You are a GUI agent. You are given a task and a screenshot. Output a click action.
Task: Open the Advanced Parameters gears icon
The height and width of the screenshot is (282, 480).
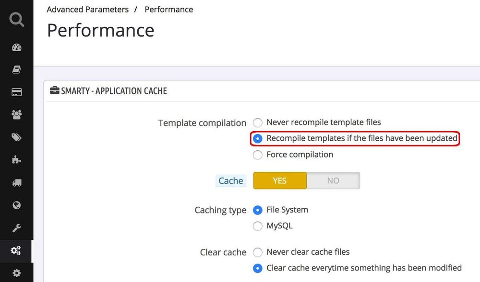pos(16,250)
